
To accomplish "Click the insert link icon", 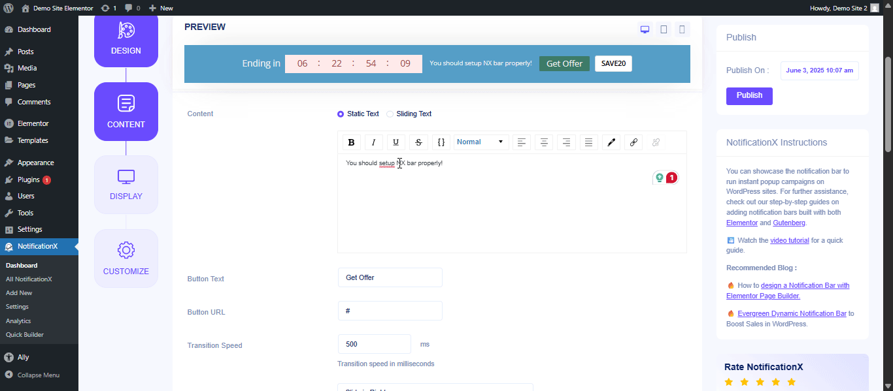I will tap(633, 142).
